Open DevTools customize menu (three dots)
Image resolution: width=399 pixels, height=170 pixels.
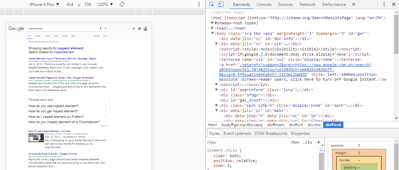coord(384,4)
